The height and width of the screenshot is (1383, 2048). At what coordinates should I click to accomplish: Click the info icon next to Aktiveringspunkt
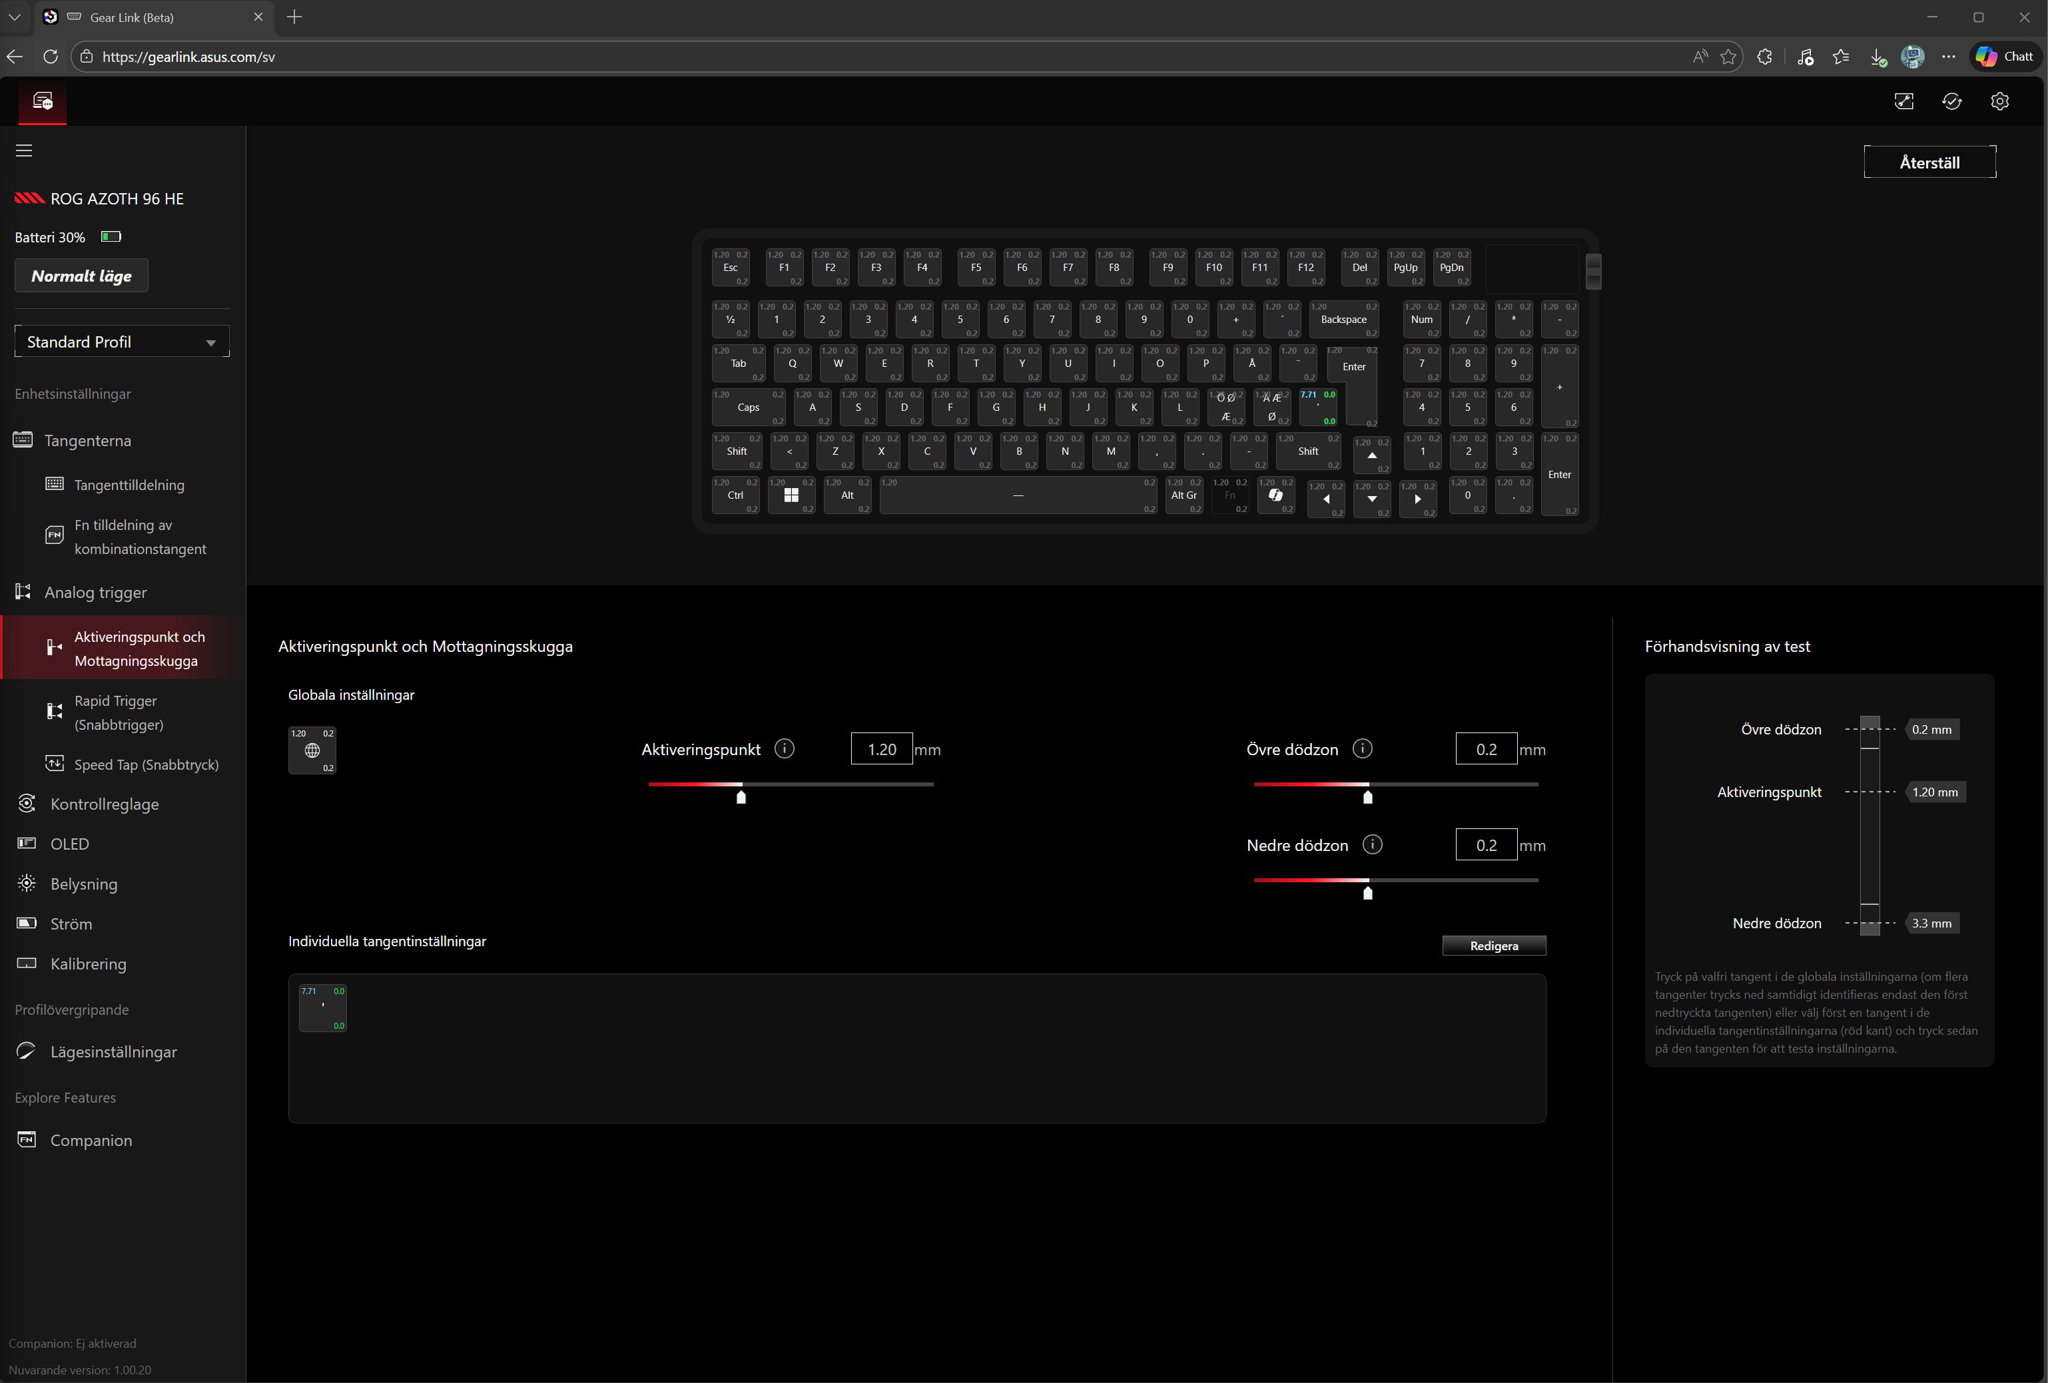pyautogui.click(x=783, y=748)
